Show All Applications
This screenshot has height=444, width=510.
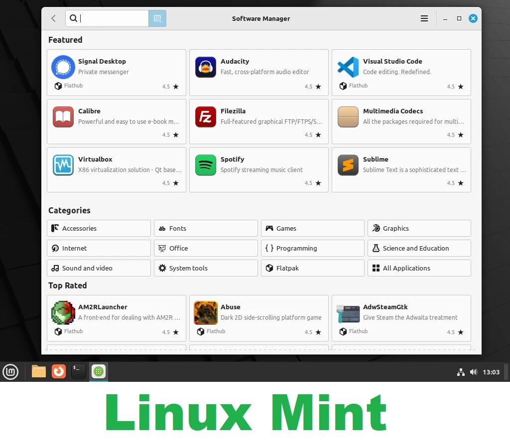click(x=419, y=268)
